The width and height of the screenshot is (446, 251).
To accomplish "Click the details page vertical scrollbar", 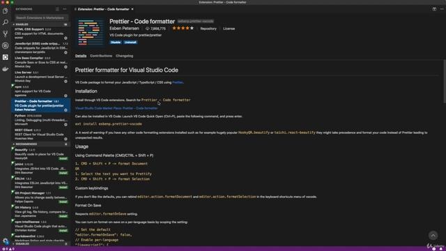I will point(445,81).
